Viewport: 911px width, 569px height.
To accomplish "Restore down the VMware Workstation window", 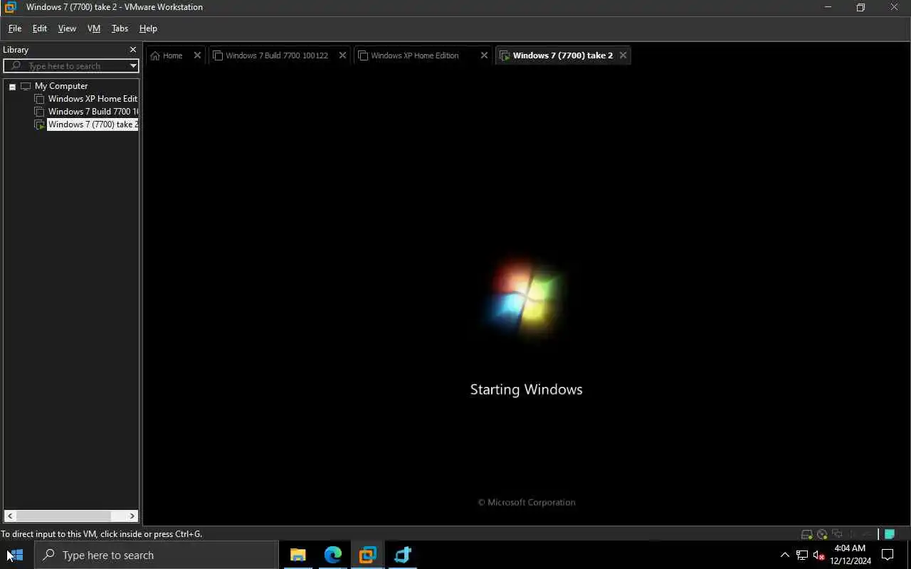I will 860,7.
